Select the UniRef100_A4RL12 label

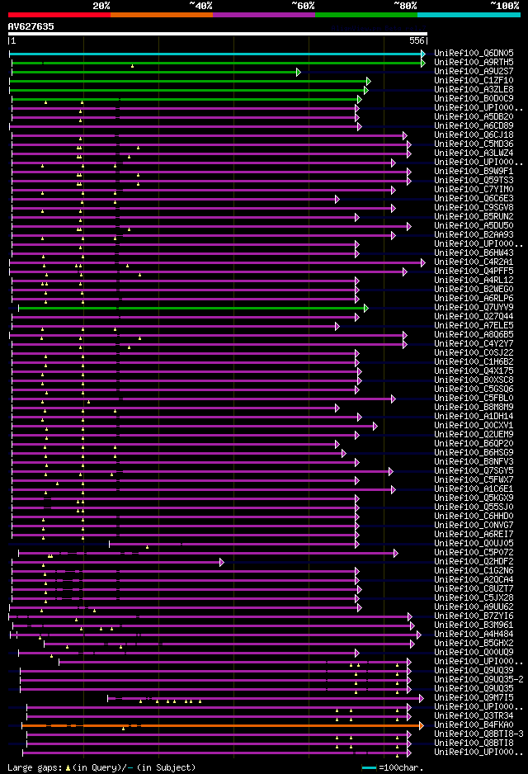coord(474,280)
